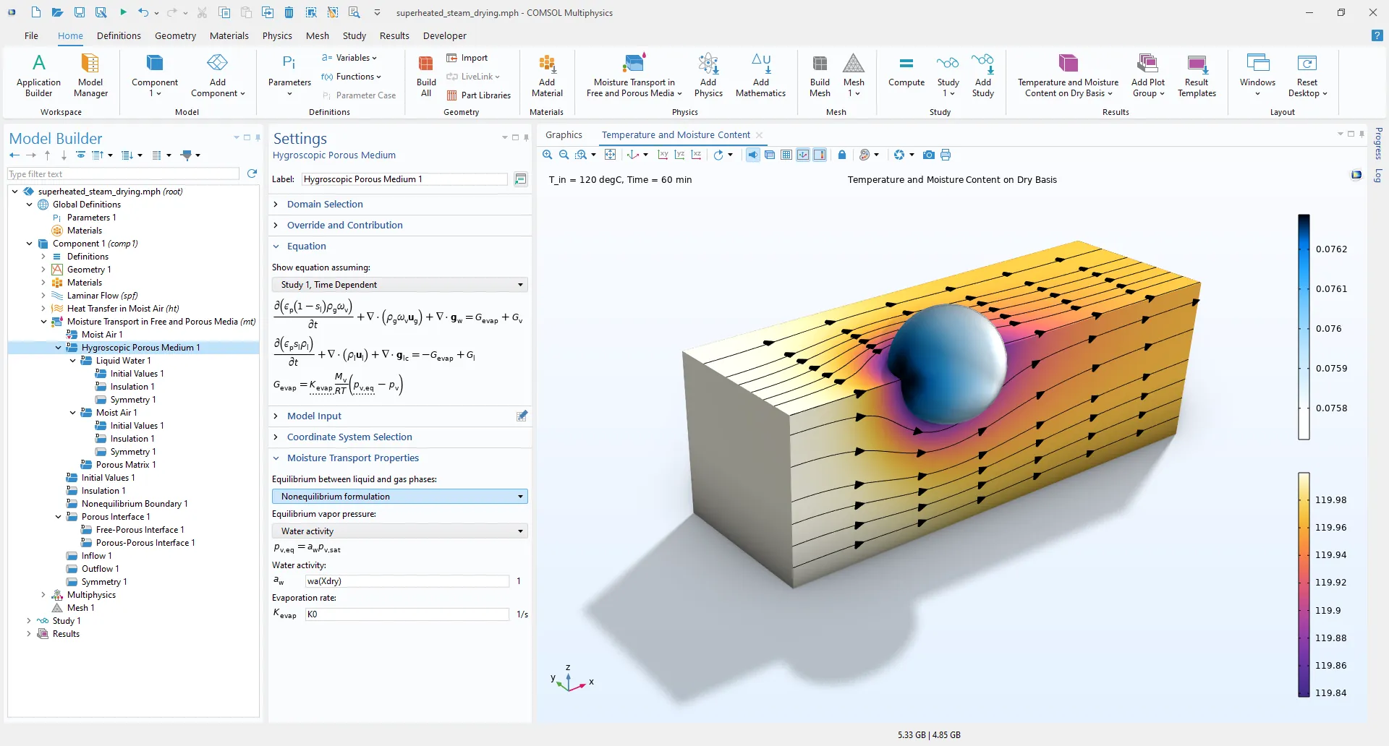Toggle the scene light button

coord(753,155)
